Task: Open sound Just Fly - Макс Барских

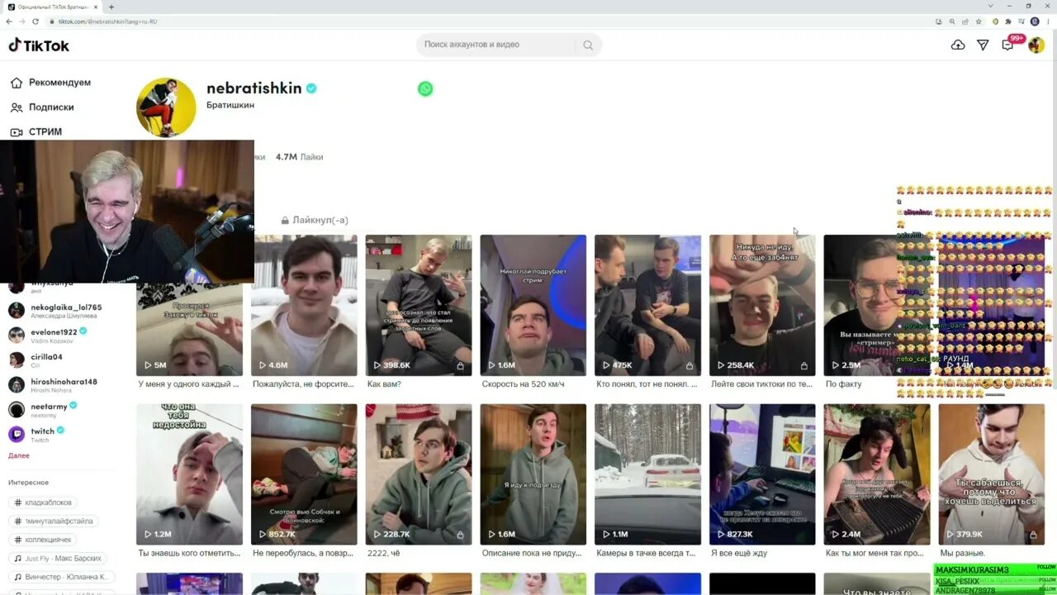Action: pos(58,559)
